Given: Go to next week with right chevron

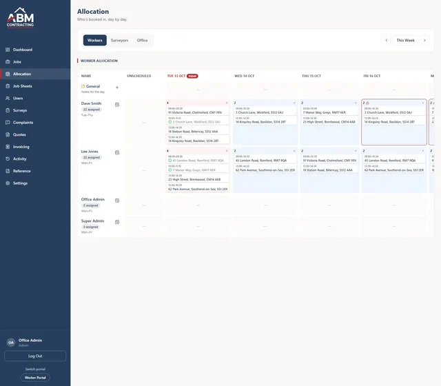Looking at the screenshot, I should click(424, 40).
